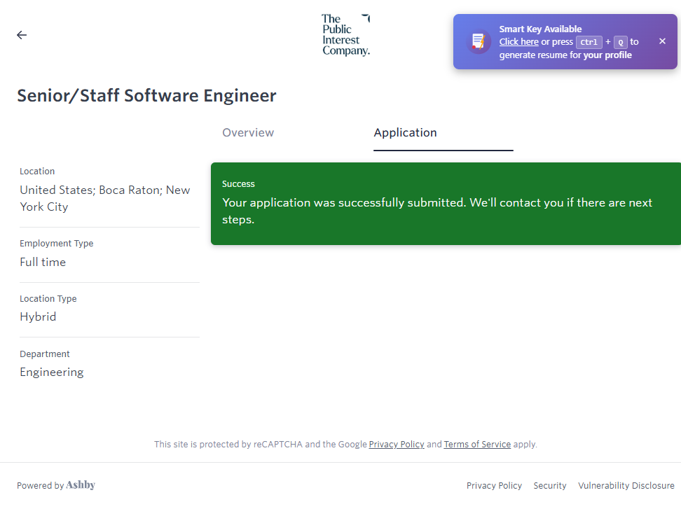Screen dimensions: 681x509
Task: Open the Vulnerability Disclosure link
Action: (626, 485)
